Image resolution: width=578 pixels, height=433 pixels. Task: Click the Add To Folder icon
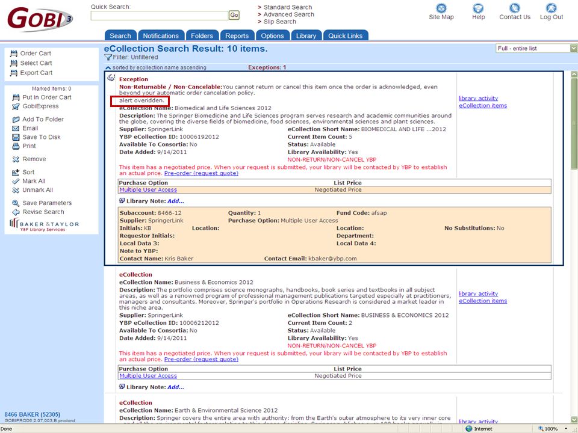point(16,119)
